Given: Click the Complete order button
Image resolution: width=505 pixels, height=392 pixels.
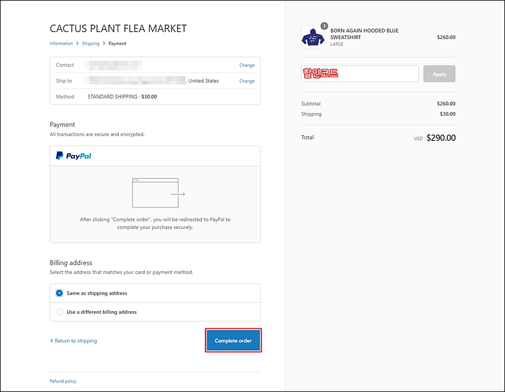Looking at the screenshot, I should coord(233,340).
